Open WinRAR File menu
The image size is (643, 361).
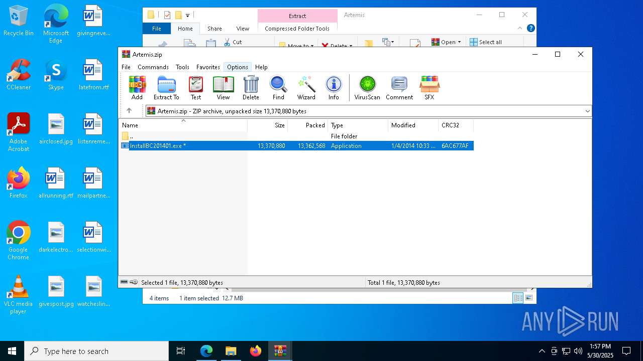click(x=126, y=67)
